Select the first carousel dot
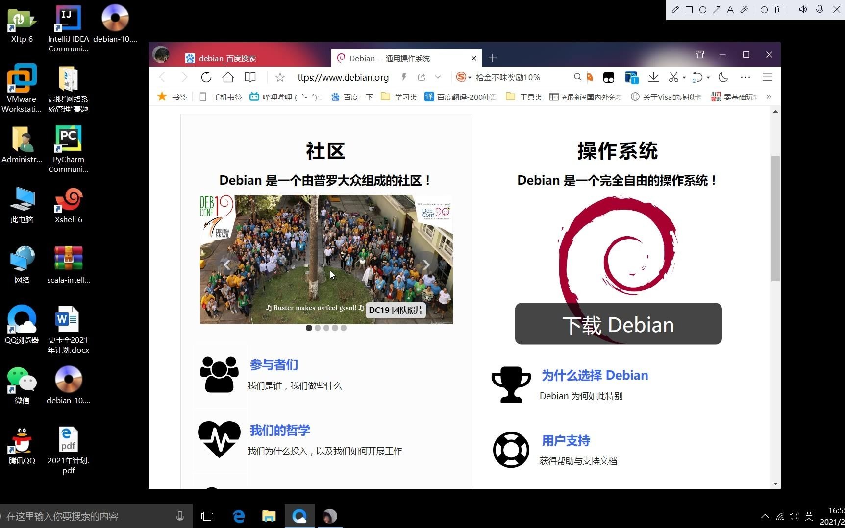 coord(309,328)
